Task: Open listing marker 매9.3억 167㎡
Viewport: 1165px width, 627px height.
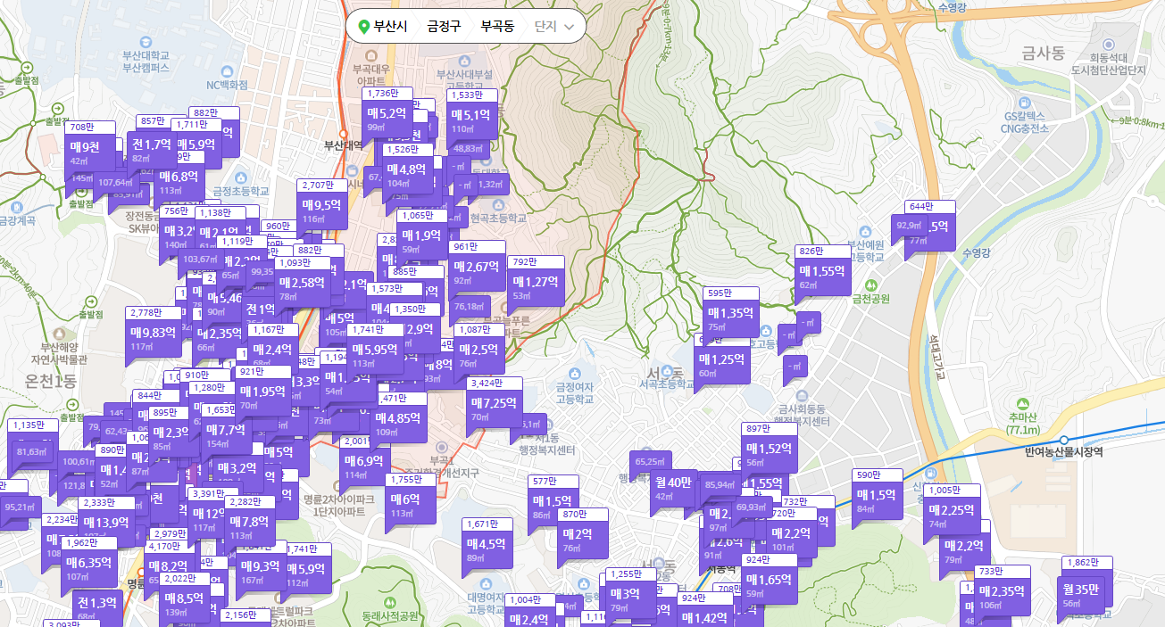Action: point(260,570)
